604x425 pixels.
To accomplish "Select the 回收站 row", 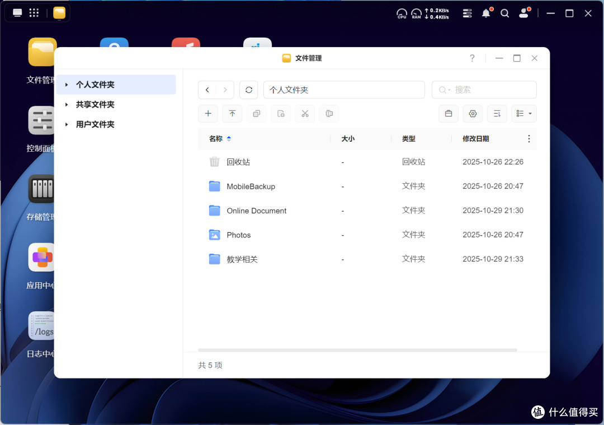I will (367, 162).
